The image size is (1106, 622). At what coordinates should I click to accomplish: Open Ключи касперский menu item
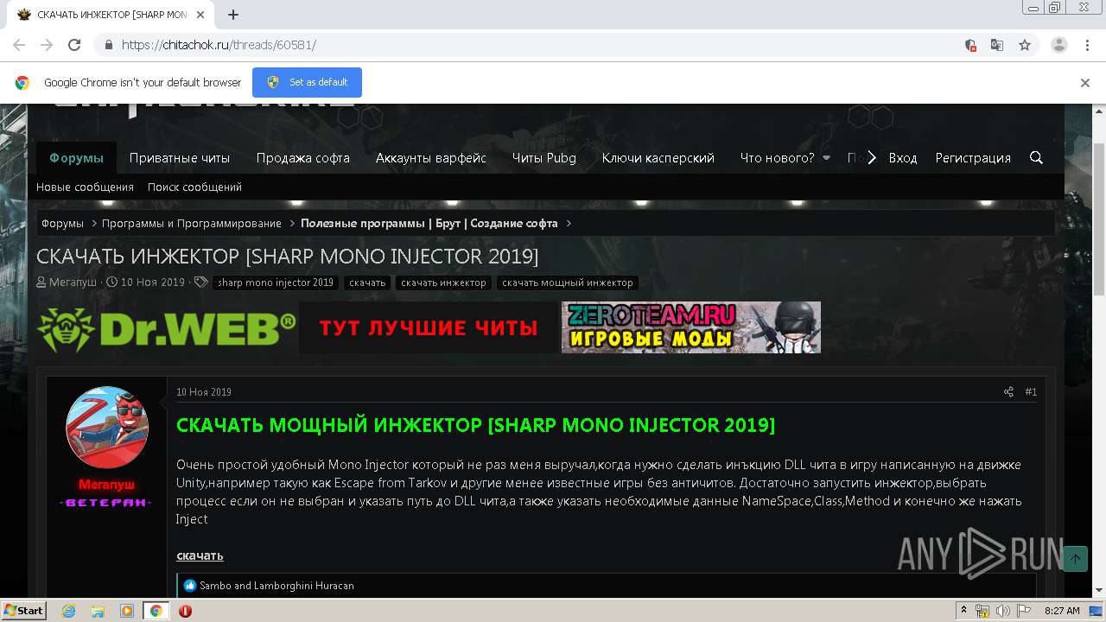(x=658, y=158)
